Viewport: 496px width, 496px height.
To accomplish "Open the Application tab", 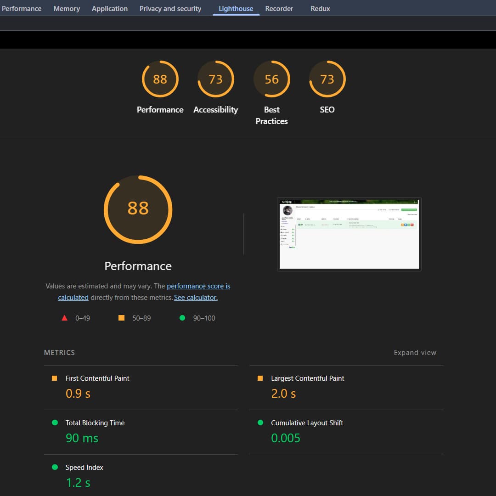I will [109, 9].
